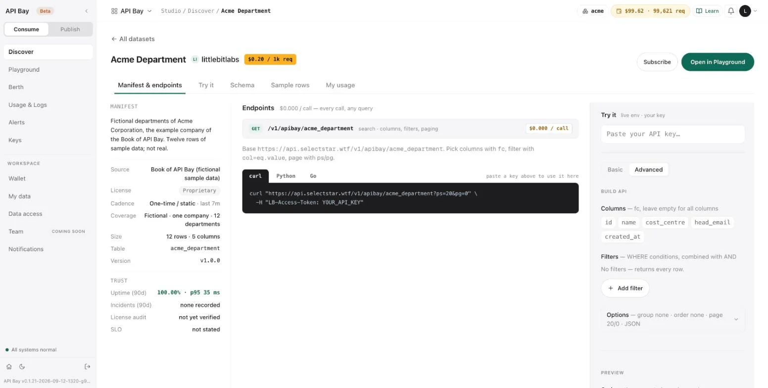Open the Learn link

click(708, 11)
